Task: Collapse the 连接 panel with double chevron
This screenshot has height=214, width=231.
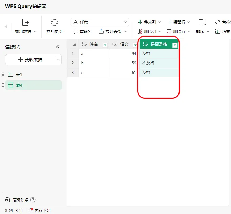Action: pos(58,47)
